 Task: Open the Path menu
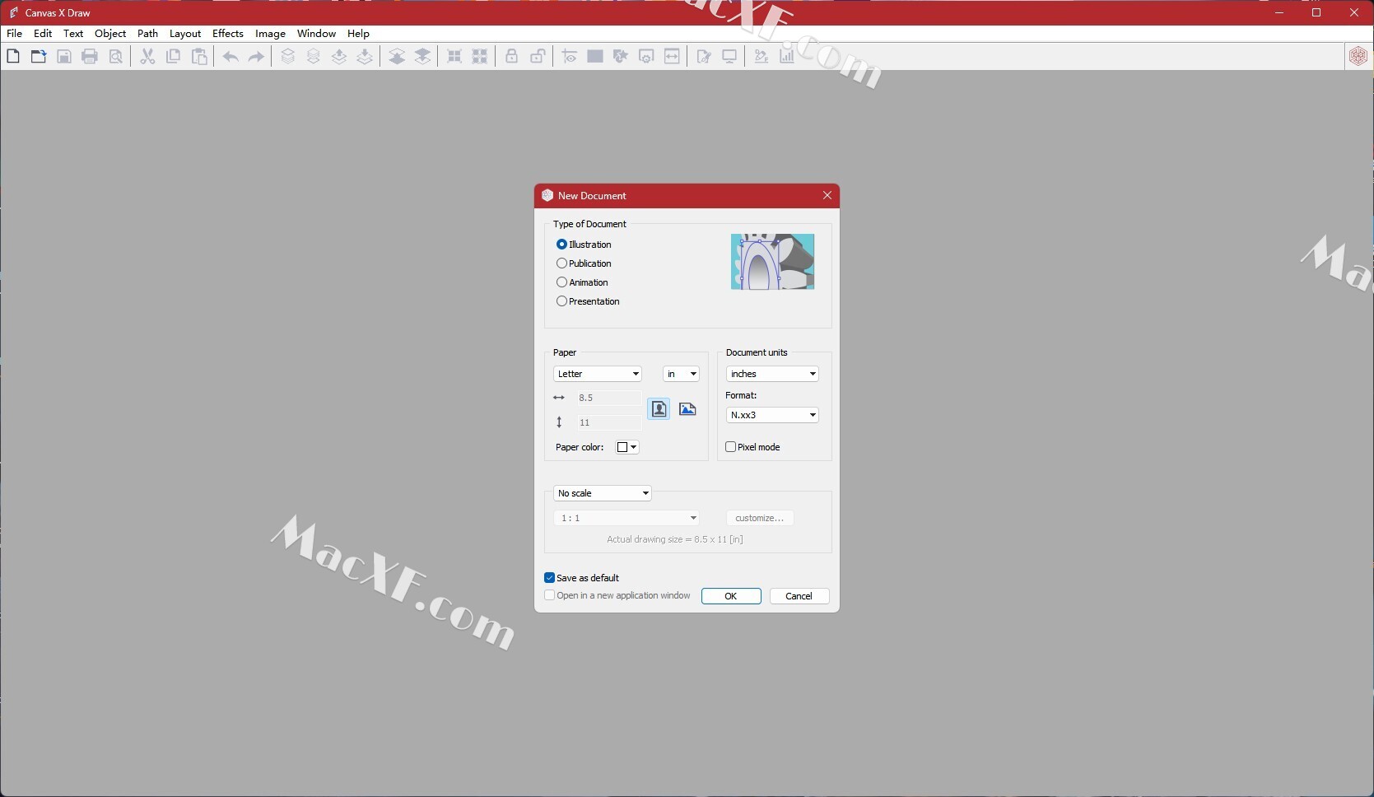pos(147,34)
